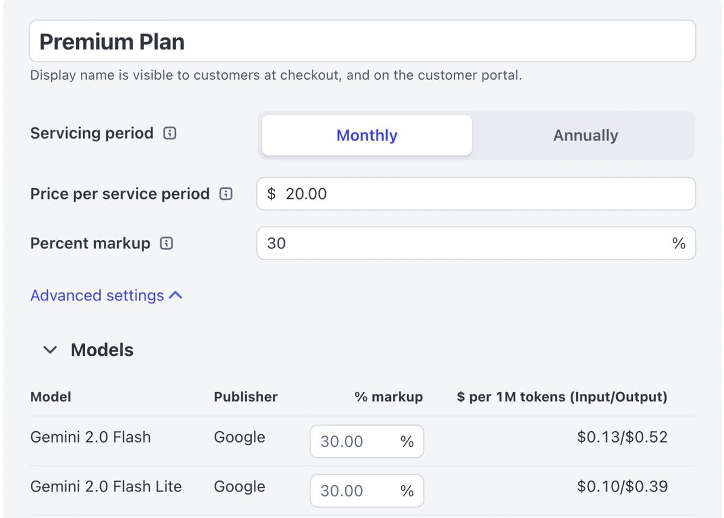Click the Gemini 2.0 Flash model name
This screenshot has width=724, height=518.
click(91, 437)
